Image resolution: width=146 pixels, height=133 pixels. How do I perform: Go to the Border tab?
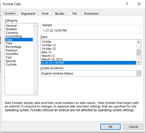[60, 14]
